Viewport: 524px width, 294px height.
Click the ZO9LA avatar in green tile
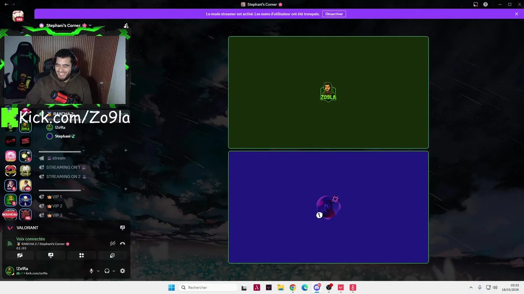coord(328,92)
